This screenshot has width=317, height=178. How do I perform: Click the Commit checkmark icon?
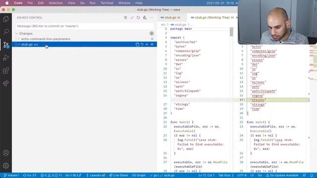tap(132, 18)
